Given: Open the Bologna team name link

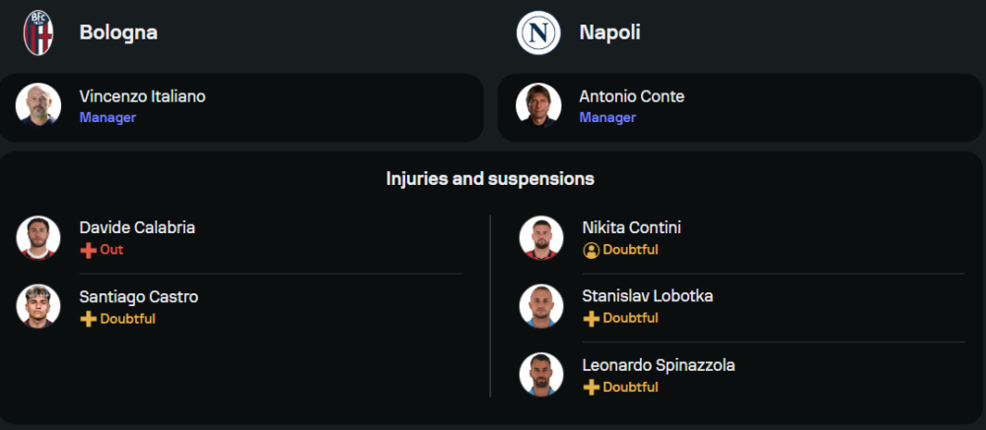Looking at the screenshot, I should [x=118, y=32].
